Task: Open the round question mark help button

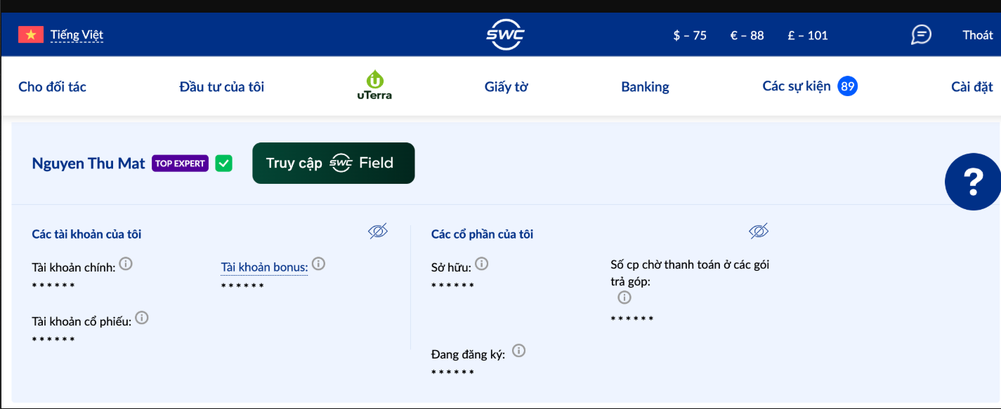Action: pos(973,182)
